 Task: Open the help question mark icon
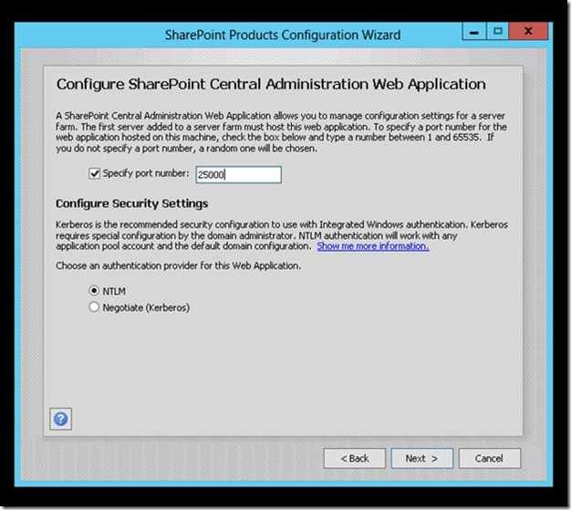60,419
